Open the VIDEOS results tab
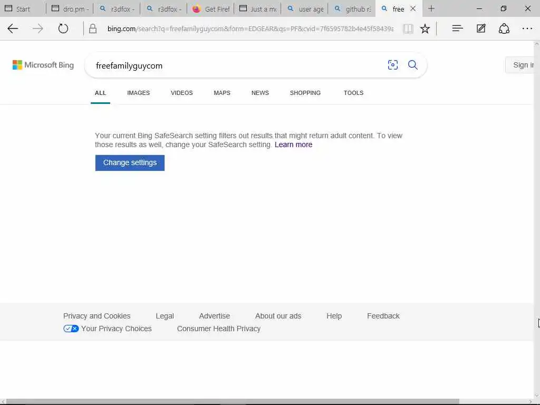The image size is (540, 405). [x=181, y=93]
